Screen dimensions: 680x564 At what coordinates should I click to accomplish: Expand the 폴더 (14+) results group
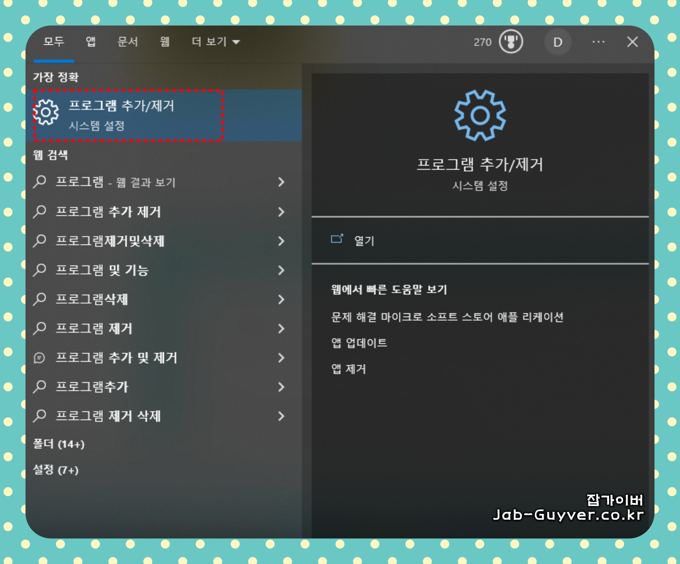pyautogui.click(x=59, y=444)
